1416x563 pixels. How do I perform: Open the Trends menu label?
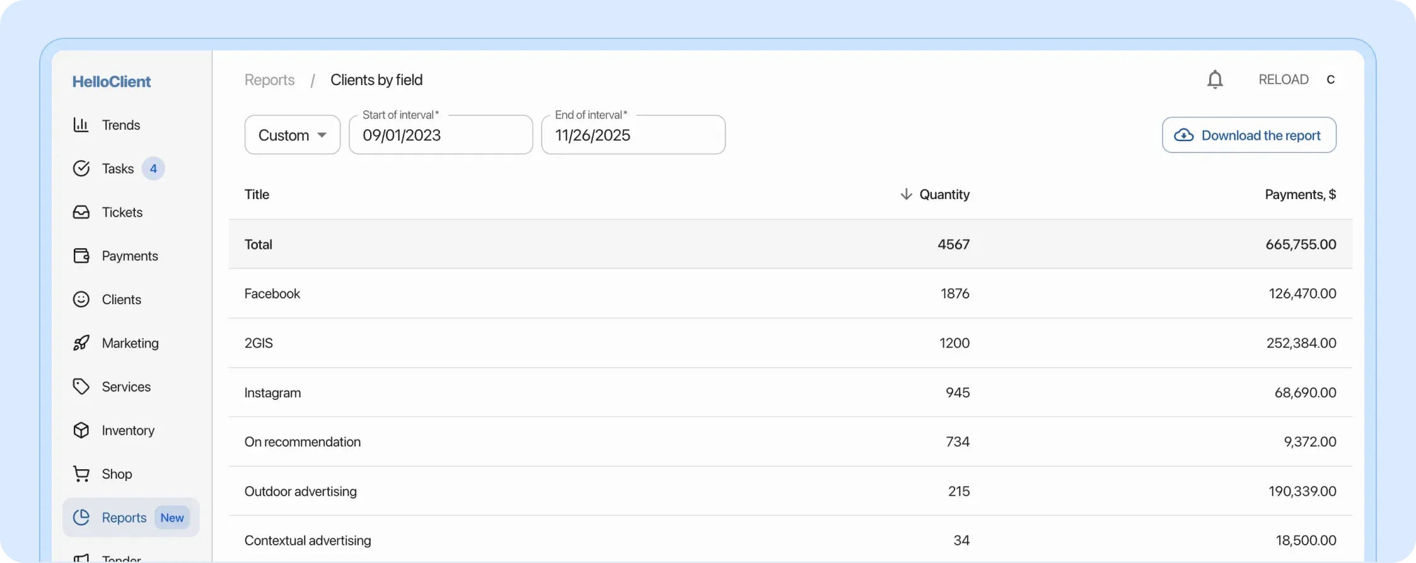pyautogui.click(x=121, y=125)
